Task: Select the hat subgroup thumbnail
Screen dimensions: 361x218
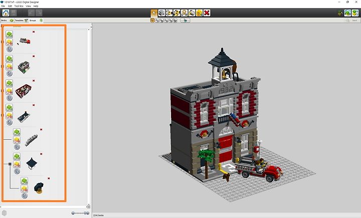Action: coord(39,188)
